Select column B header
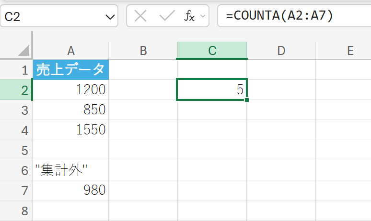This screenshot has height=221, width=371. [143, 51]
